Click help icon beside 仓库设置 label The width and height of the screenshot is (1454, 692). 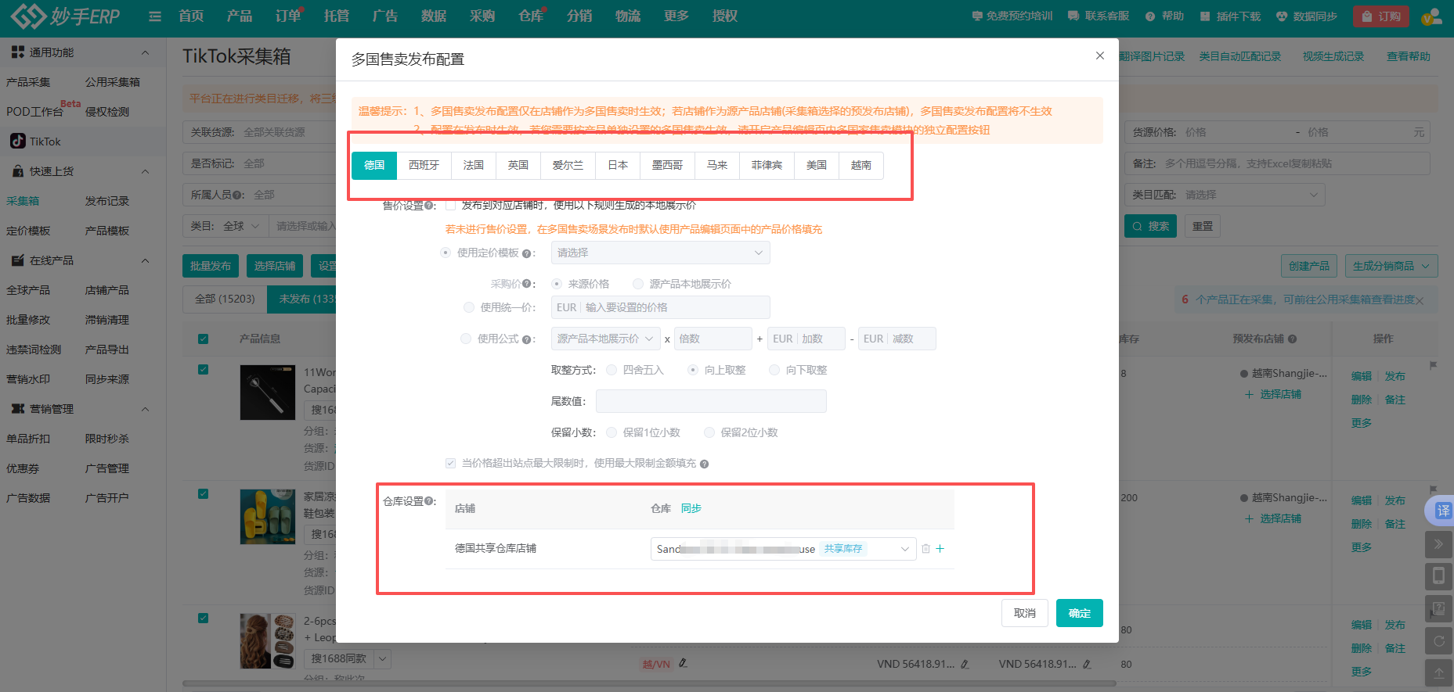coord(429,501)
